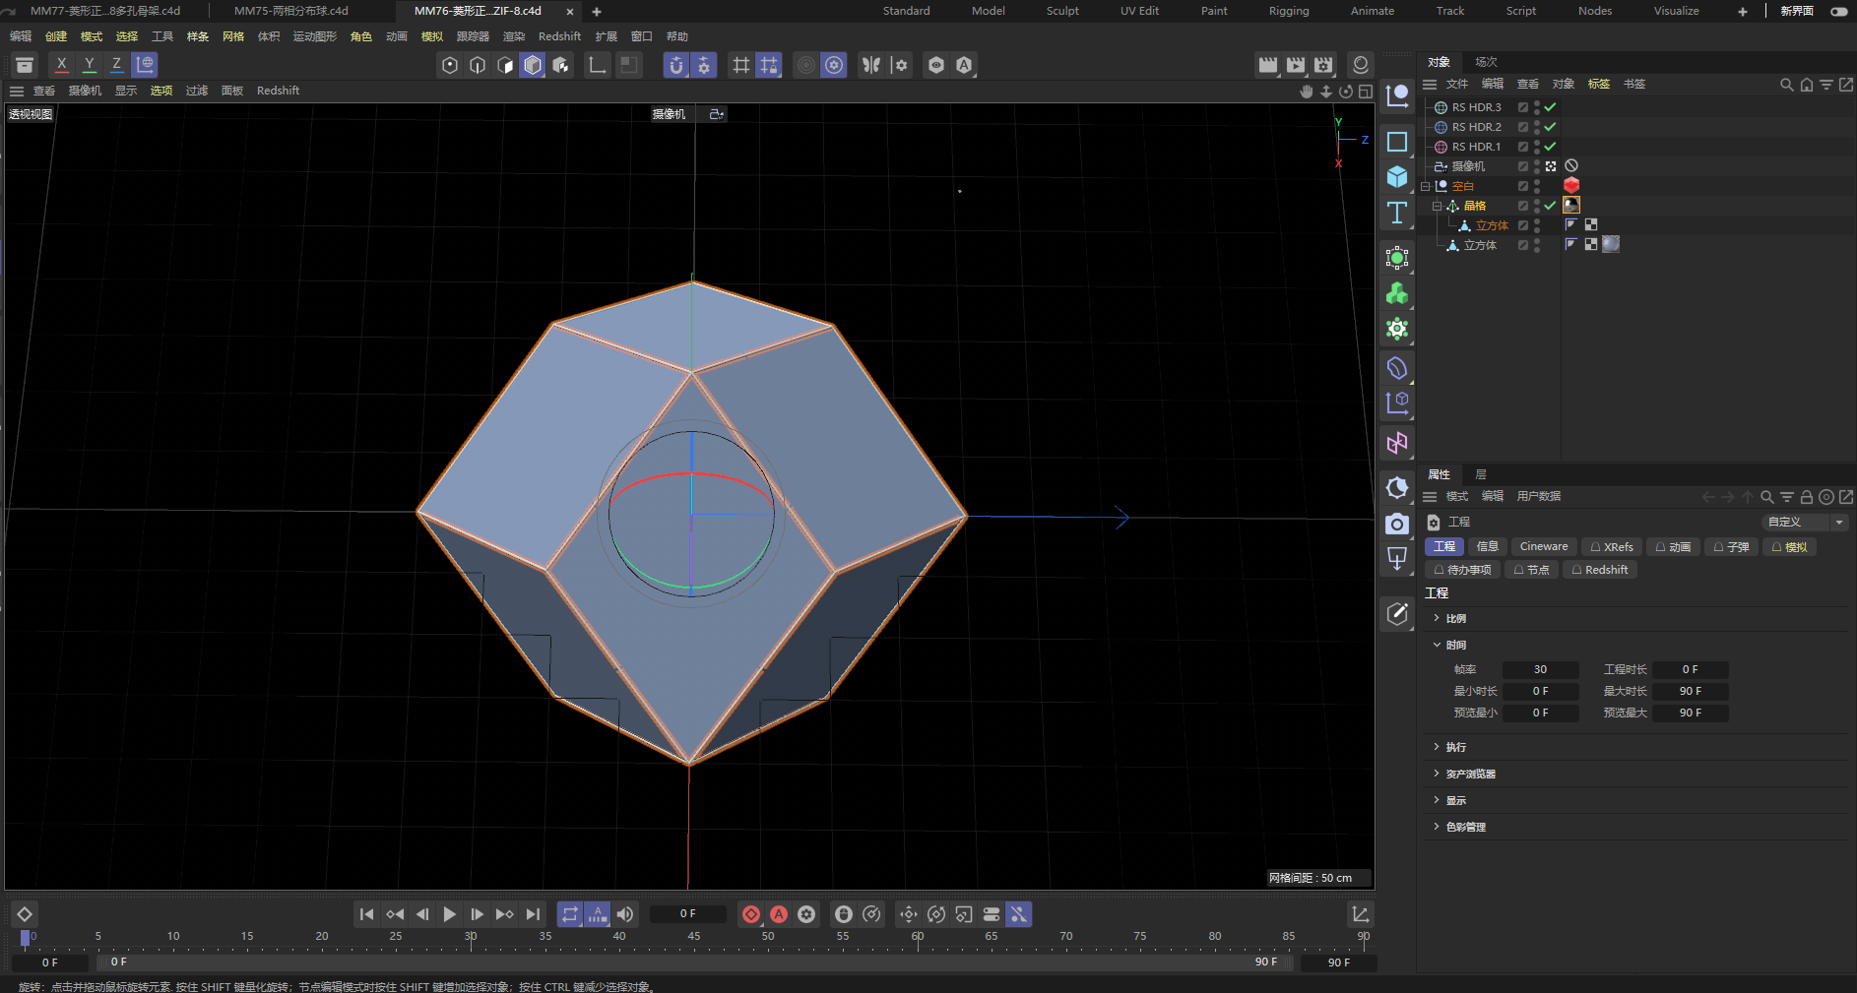Image resolution: width=1857 pixels, height=993 pixels.
Task: Open the 子弹 project tab
Action: pos(1731,547)
